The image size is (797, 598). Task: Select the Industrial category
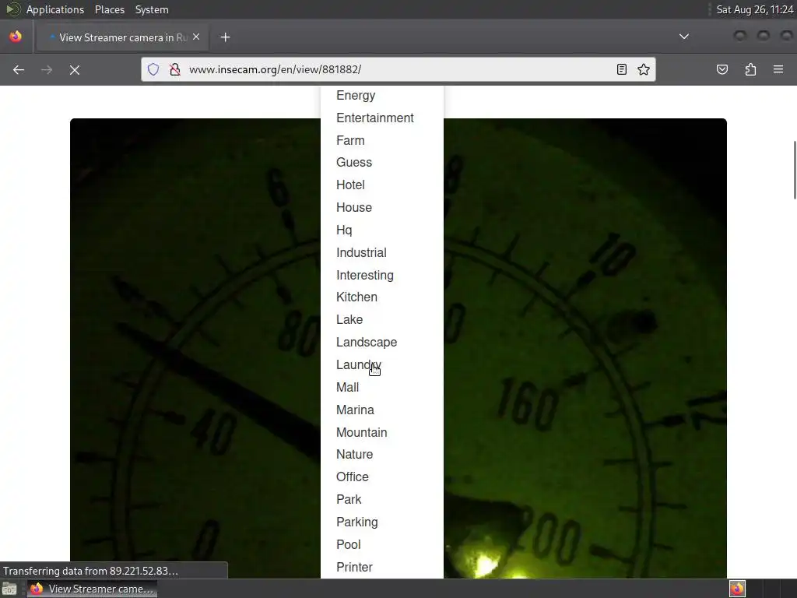[x=361, y=253]
